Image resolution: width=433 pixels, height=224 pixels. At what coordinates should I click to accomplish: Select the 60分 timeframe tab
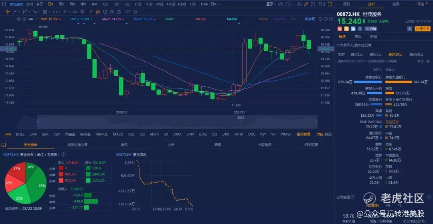[160, 4]
